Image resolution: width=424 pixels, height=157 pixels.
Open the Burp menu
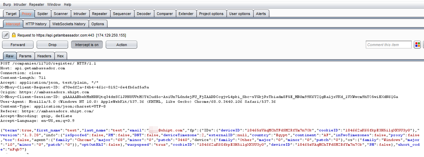(7, 5)
